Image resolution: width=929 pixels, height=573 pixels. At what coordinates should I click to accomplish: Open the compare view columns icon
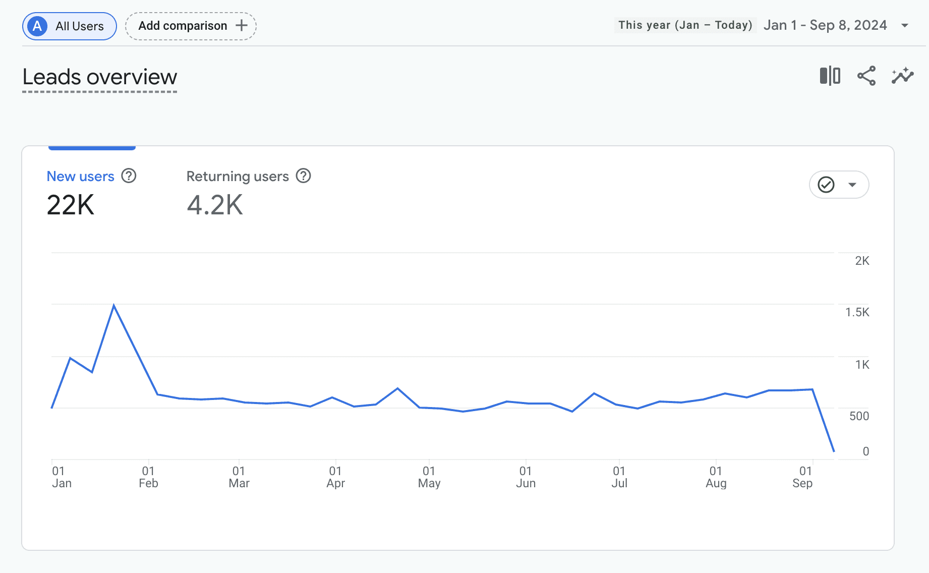830,76
